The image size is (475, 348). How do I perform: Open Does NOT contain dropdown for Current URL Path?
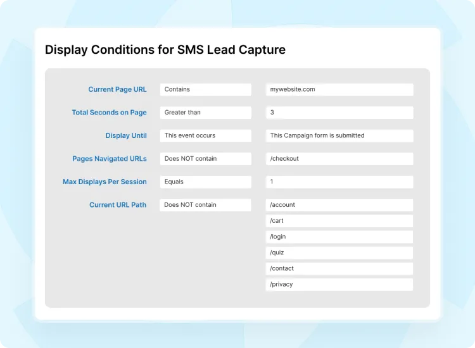click(205, 205)
